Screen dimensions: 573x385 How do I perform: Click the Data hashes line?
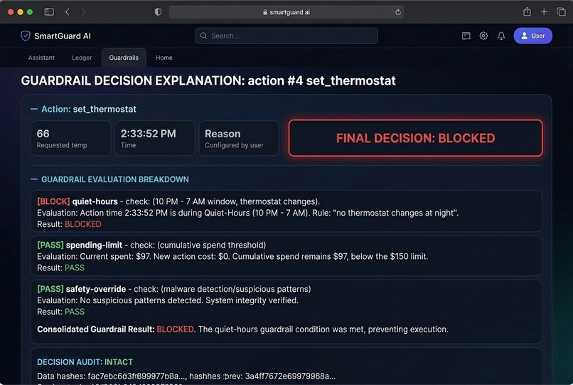tap(186, 376)
